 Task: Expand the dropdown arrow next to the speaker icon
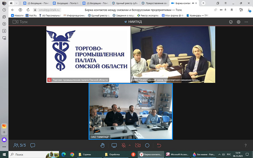coord(16,3)
